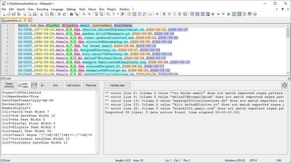This screenshot has width=291, height=163.
Task: Click the Copy toolbar icon
Action: (x=47, y=14)
